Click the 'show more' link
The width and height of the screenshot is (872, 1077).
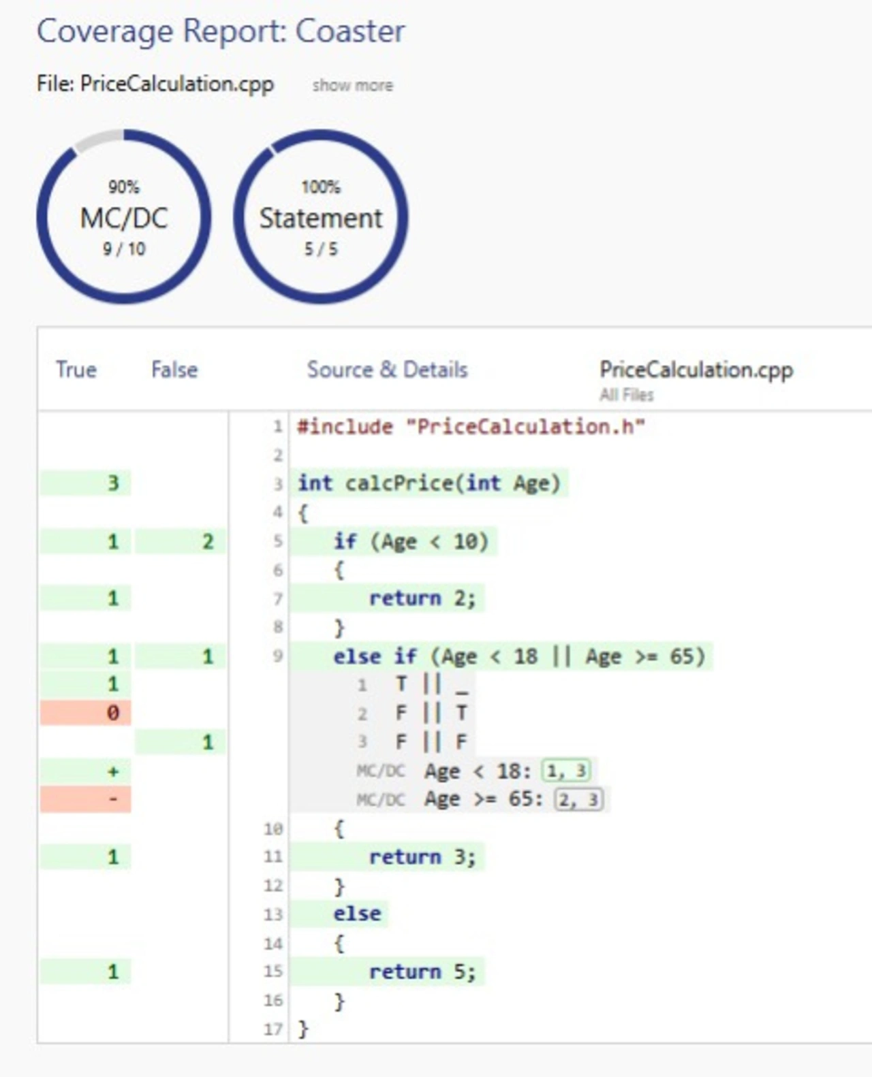coord(352,86)
